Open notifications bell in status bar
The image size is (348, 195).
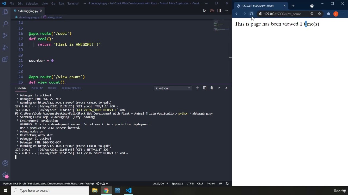227,183
